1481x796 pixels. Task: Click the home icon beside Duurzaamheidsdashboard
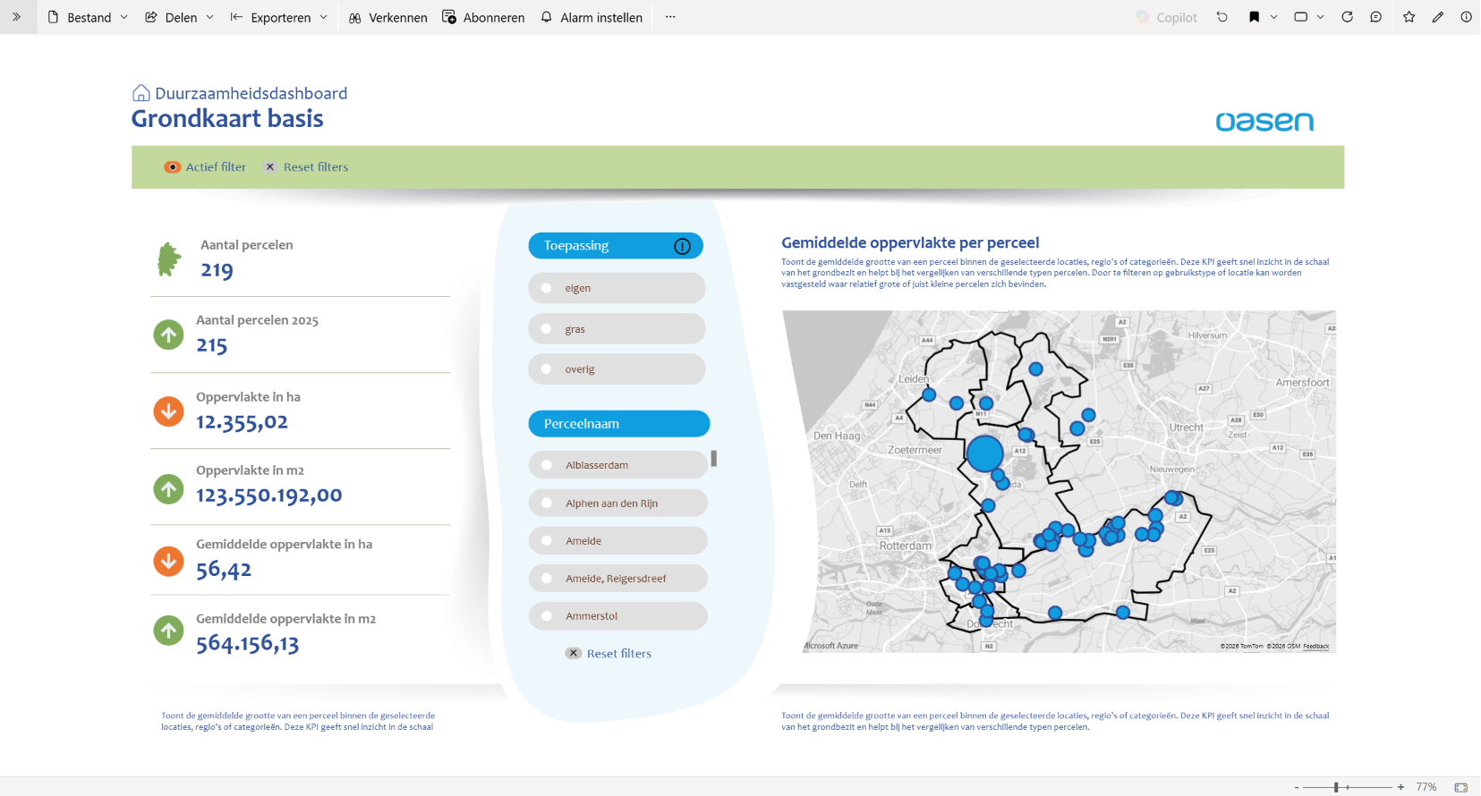[x=140, y=93]
